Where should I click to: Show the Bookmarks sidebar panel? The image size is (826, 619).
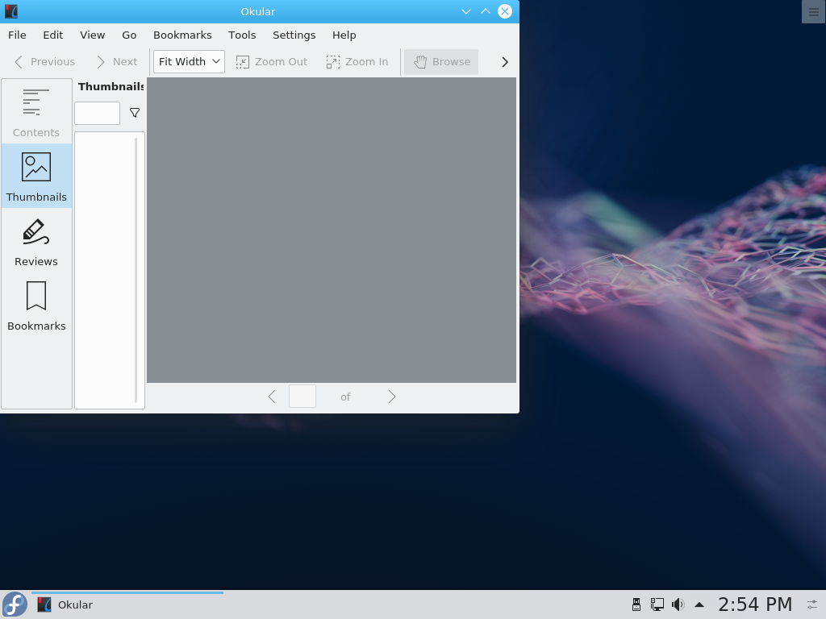click(x=36, y=305)
